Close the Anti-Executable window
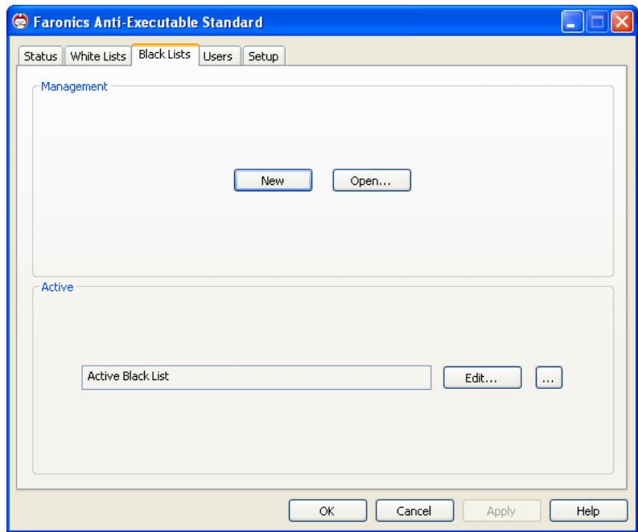The width and height of the screenshot is (638, 532). click(622, 21)
